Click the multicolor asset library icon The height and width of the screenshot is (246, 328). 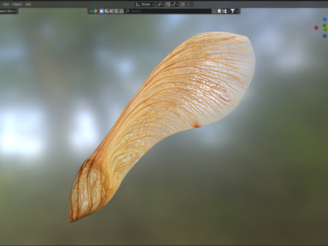click(x=96, y=11)
